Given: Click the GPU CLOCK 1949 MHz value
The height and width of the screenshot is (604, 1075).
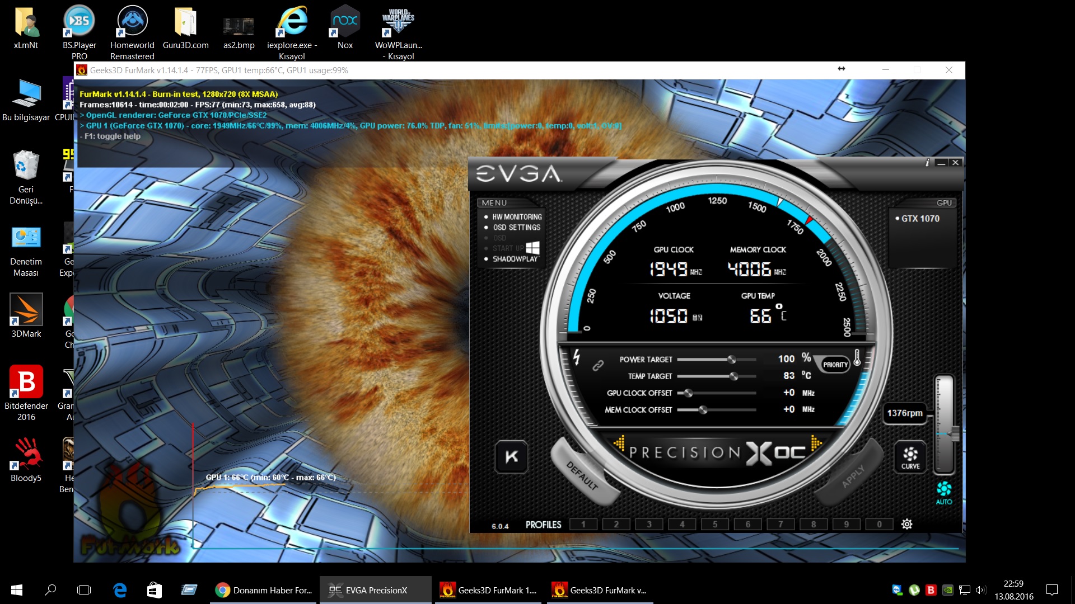Looking at the screenshot, I should [x=675, y=270].
